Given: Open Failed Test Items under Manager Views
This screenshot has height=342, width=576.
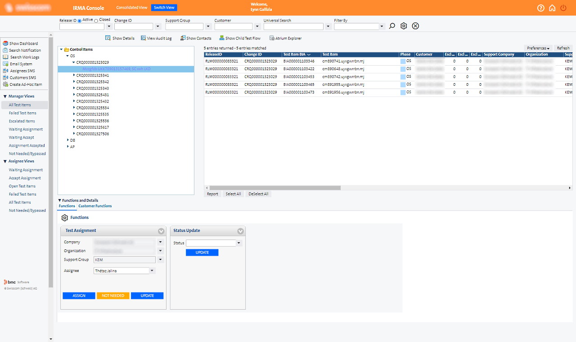Looking at the screenshot, I should 22,113.
